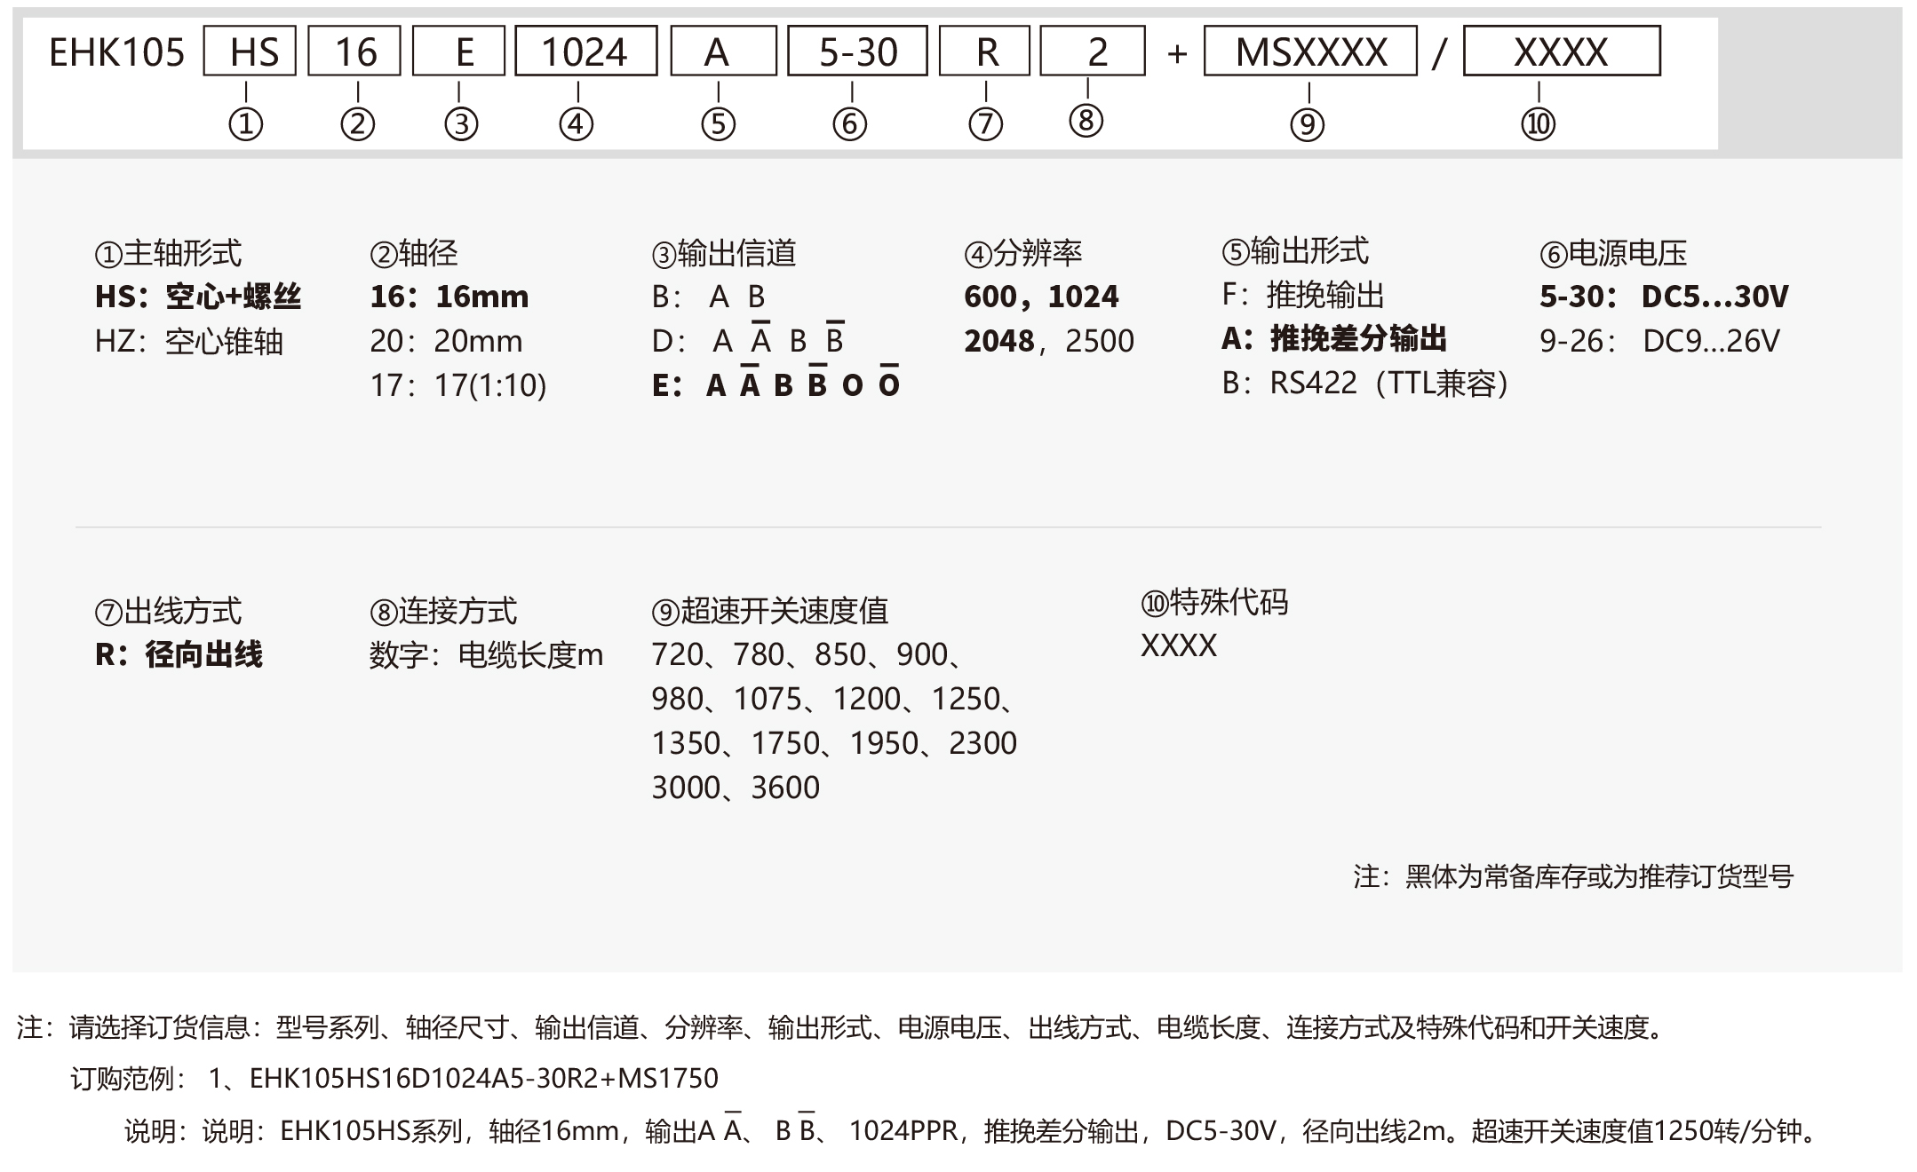Click the MSXXXX code box

[x=1310, y=51]
